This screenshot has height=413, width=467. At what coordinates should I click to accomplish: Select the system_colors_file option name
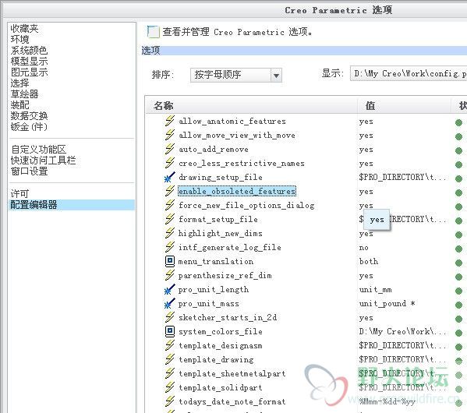click(x=221, y=332)
